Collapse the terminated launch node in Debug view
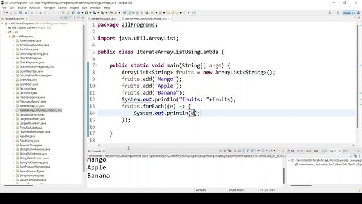This screenshot has width=362, height=204. point(289,160)
